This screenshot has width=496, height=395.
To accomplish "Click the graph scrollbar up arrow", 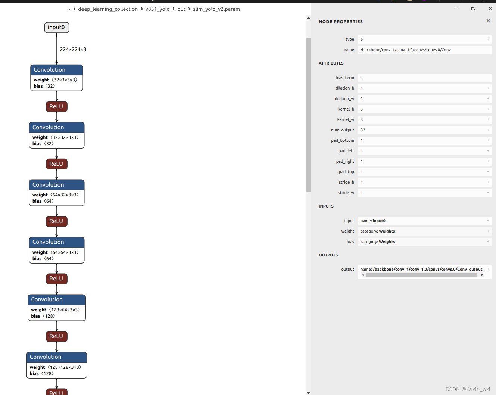I will (x=308, y=18).
